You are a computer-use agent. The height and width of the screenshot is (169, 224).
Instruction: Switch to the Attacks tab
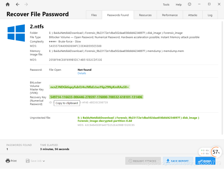point(193,15)
